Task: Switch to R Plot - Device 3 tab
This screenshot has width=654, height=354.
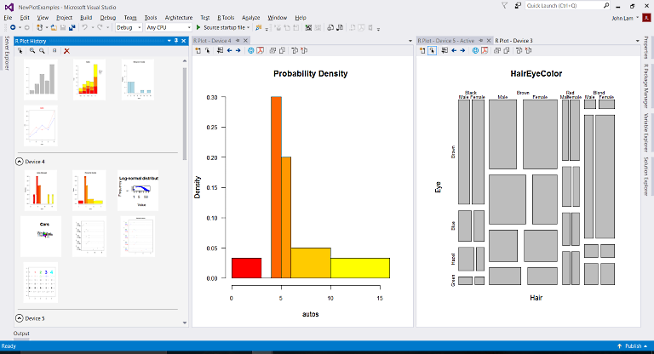Action: (513, 41)
